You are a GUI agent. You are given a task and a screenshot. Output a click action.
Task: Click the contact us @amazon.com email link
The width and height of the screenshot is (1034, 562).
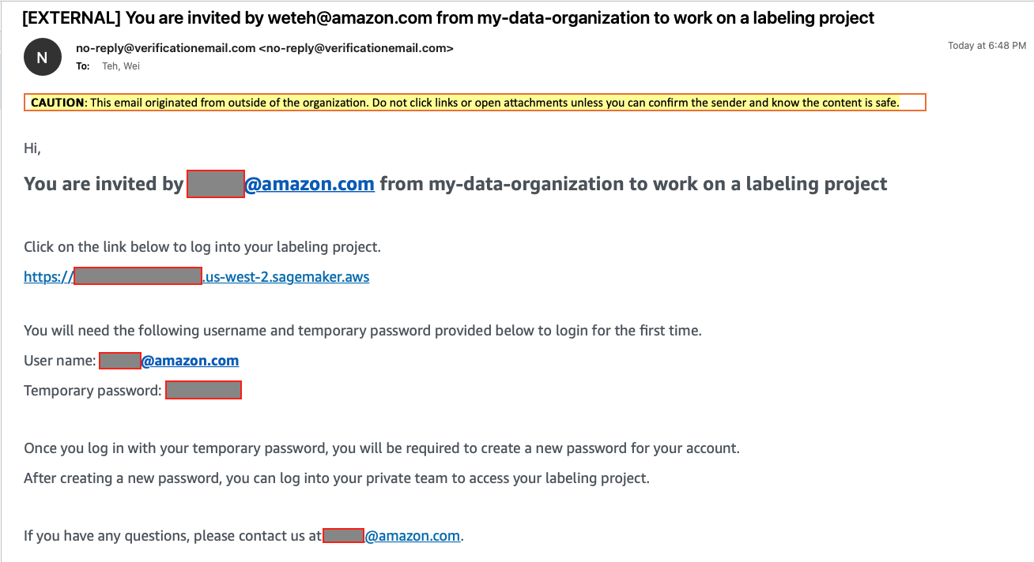(x=412, y=536)
